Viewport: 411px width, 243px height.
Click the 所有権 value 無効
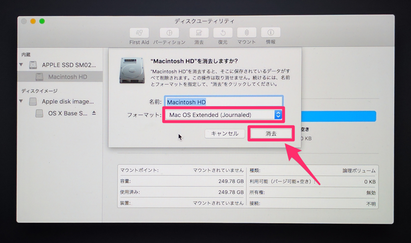(371, 193)
